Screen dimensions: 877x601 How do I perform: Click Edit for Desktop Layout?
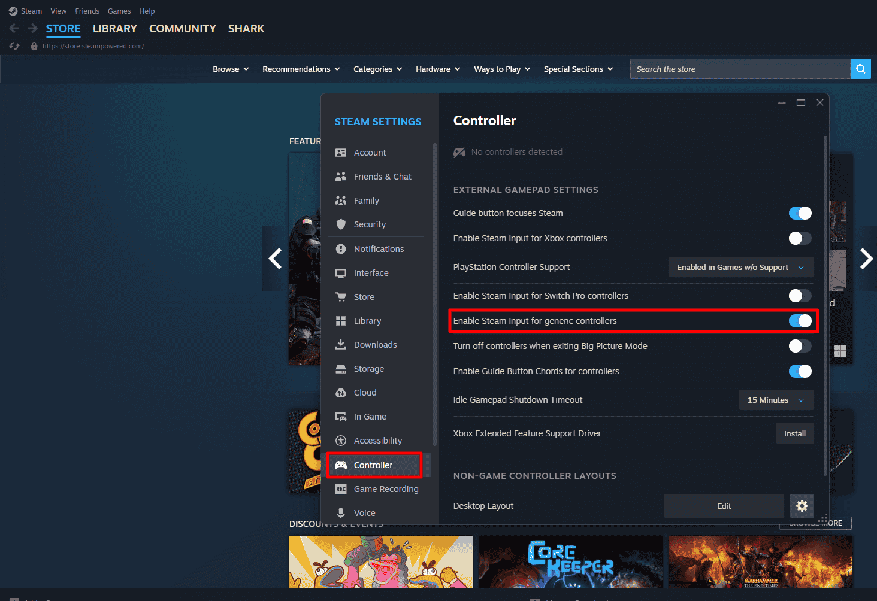[x=724, y=506]
